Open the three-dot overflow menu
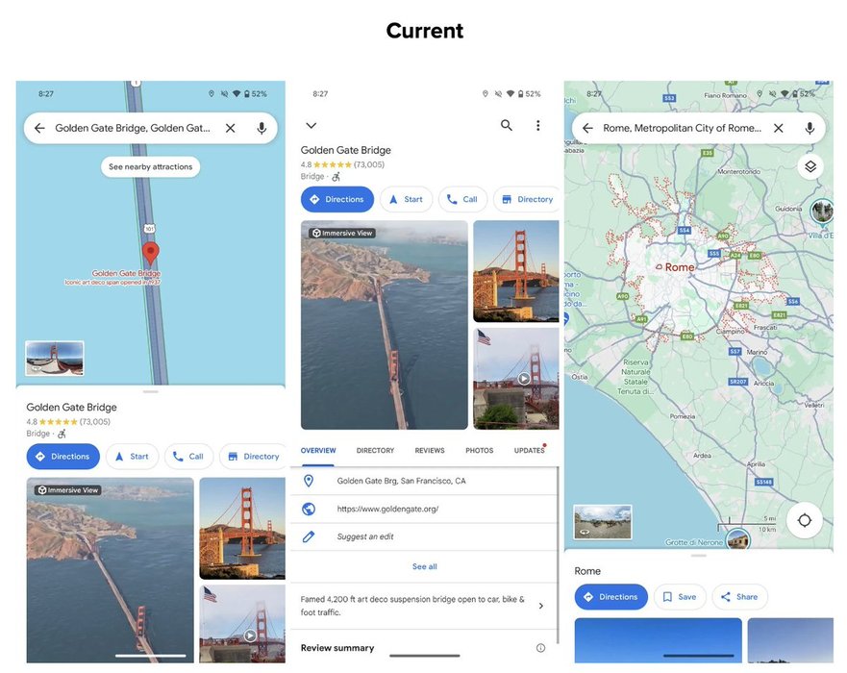 [538, 125]
